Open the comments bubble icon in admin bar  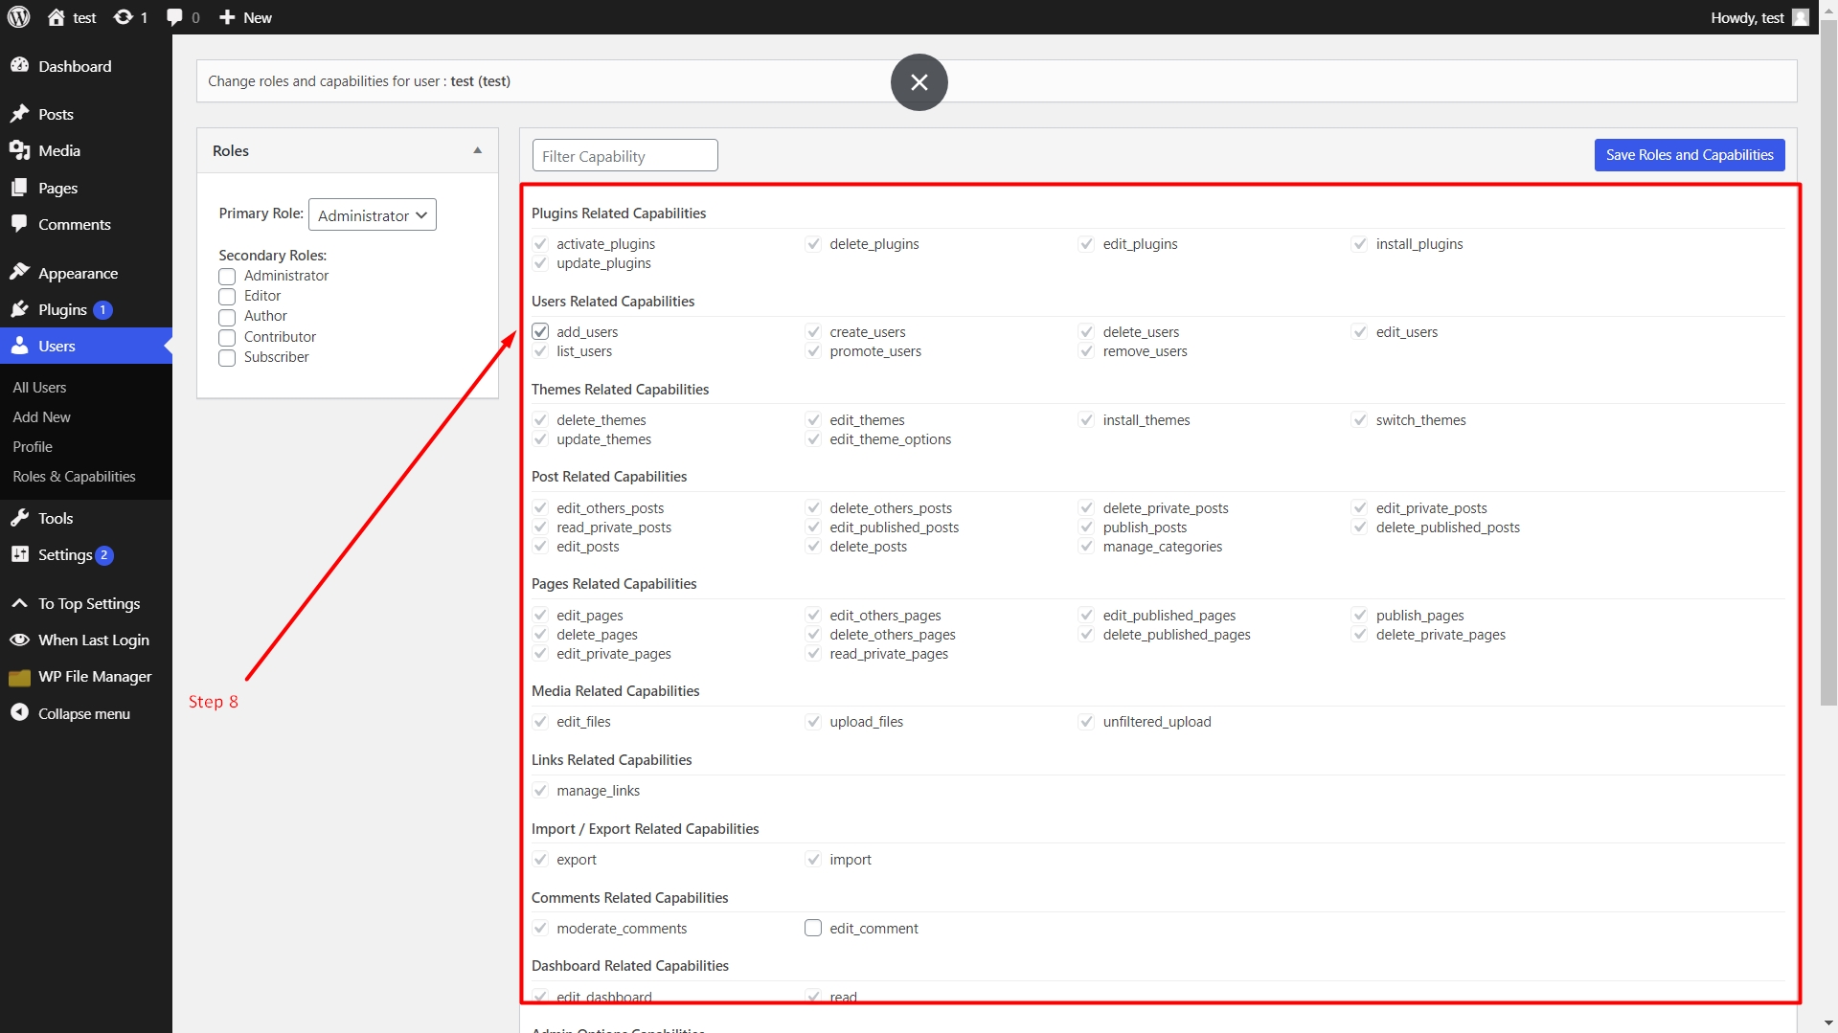[174, 17]
